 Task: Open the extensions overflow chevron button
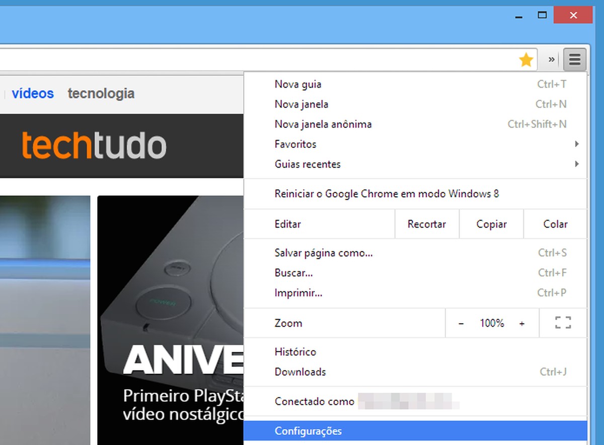(x=551, y=60)
